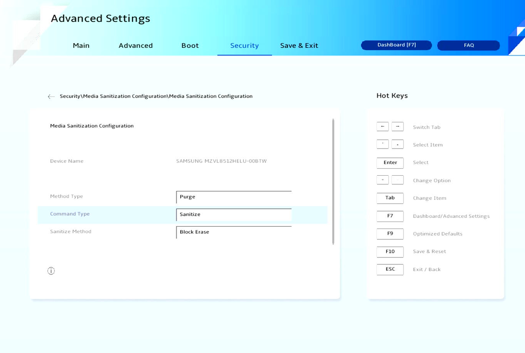Switch to the Main tab

tap(81, 46)
